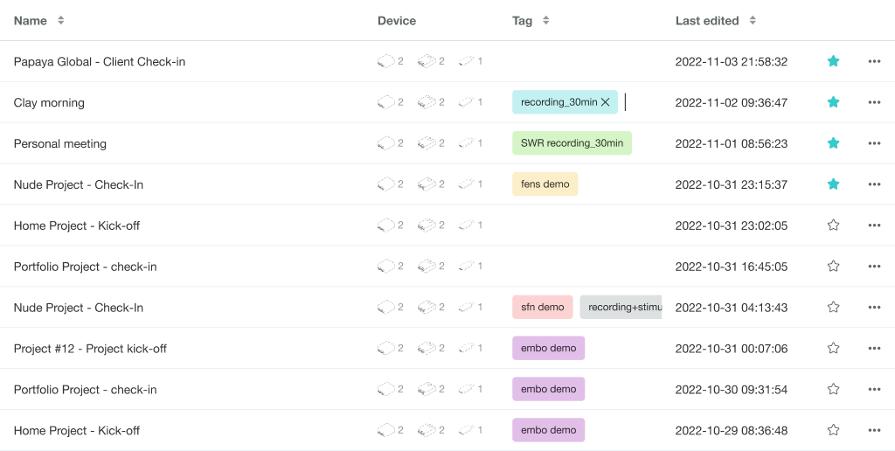
Task: Open the three-dot menu for Project #12 row
Action: pos(874,348)
